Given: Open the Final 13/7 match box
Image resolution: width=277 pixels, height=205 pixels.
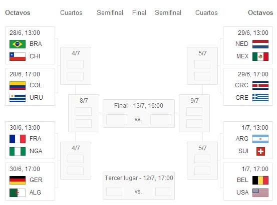Looking at the screenshot, I should point(139,114).
